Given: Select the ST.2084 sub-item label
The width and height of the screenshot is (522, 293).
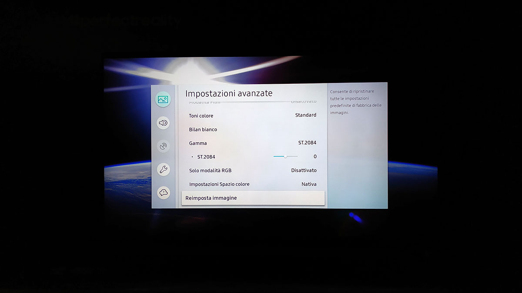Looking at the screenshot, I should point(206,157).
